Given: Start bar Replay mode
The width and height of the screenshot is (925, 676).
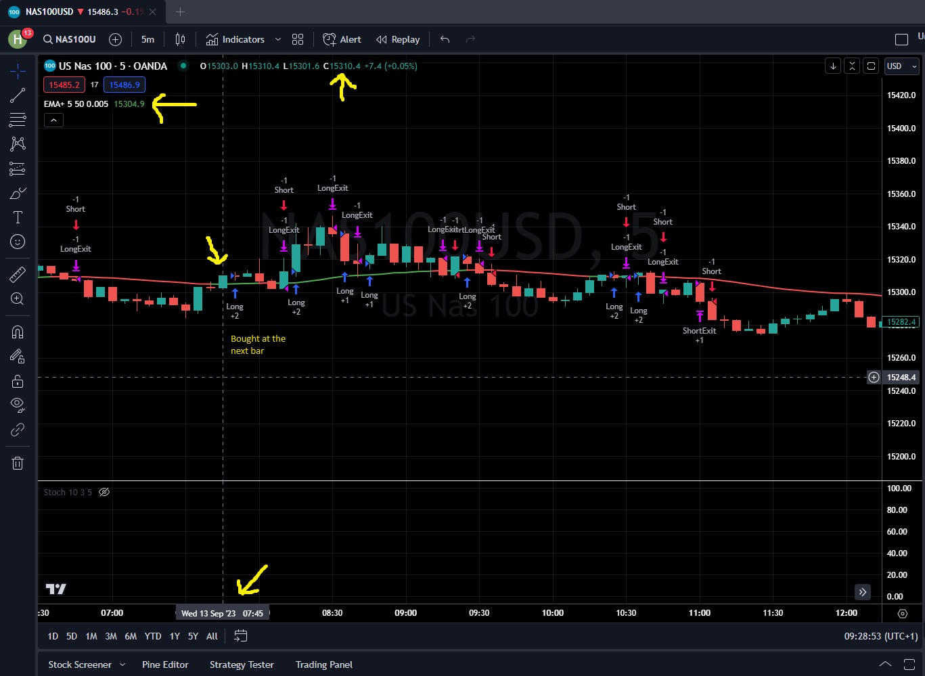Looking at the screenshot, I should click(398, 39).
